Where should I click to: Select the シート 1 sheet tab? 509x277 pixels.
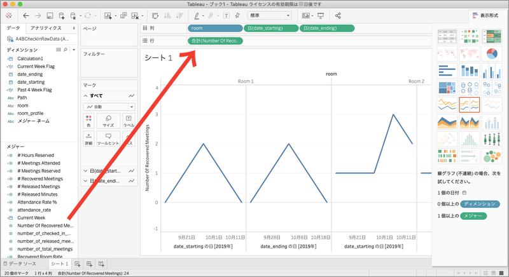point(60,264)
